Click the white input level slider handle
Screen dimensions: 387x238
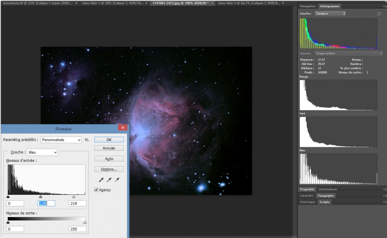(74, 197)
